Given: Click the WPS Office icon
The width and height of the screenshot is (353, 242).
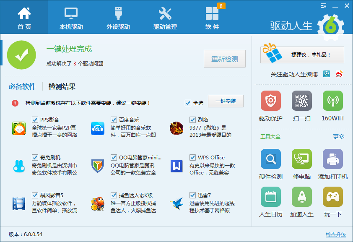Looking at the screenshot, I should coord(176,166).
